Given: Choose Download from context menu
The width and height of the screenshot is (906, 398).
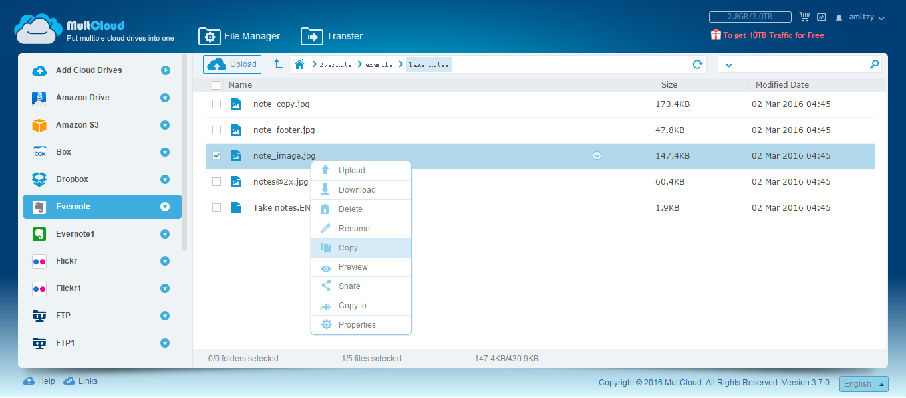Looking at the screenshot, I should pos(361,190).
